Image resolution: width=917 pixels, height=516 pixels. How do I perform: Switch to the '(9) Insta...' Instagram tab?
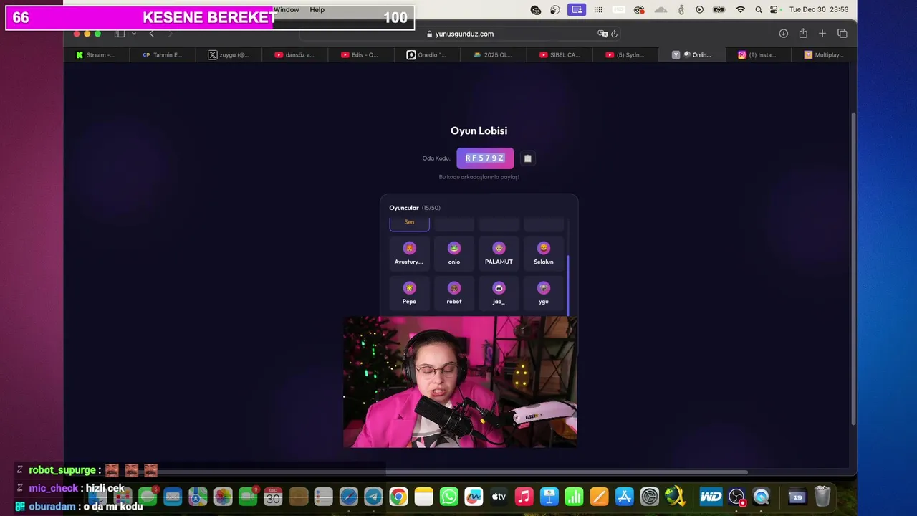click(757, 55)
